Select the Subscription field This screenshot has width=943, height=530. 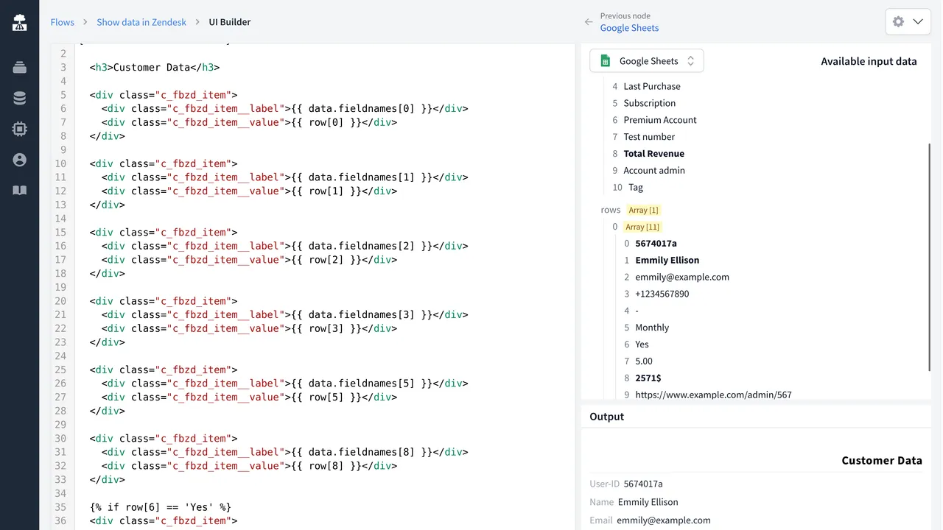649,103
